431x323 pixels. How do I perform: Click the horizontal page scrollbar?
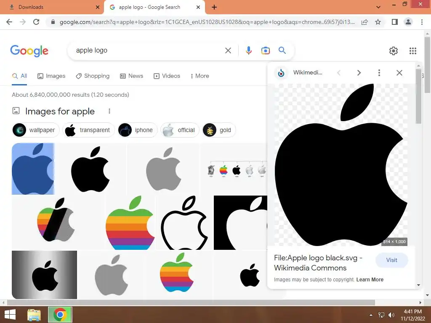click(191, 302)
